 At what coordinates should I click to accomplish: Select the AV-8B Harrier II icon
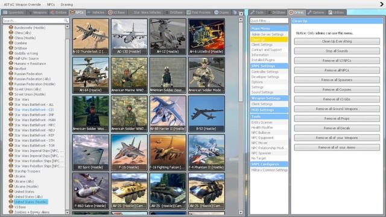(x=168, y=114)
